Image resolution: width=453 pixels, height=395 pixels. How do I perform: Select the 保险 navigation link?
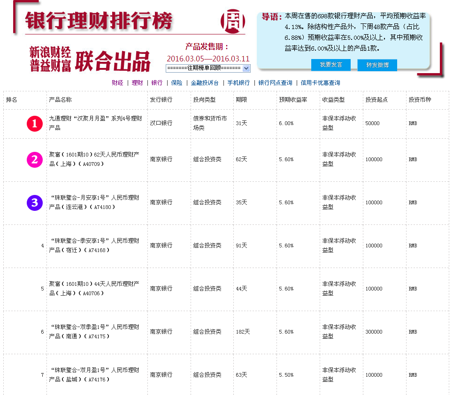click(x=177, y=83)
